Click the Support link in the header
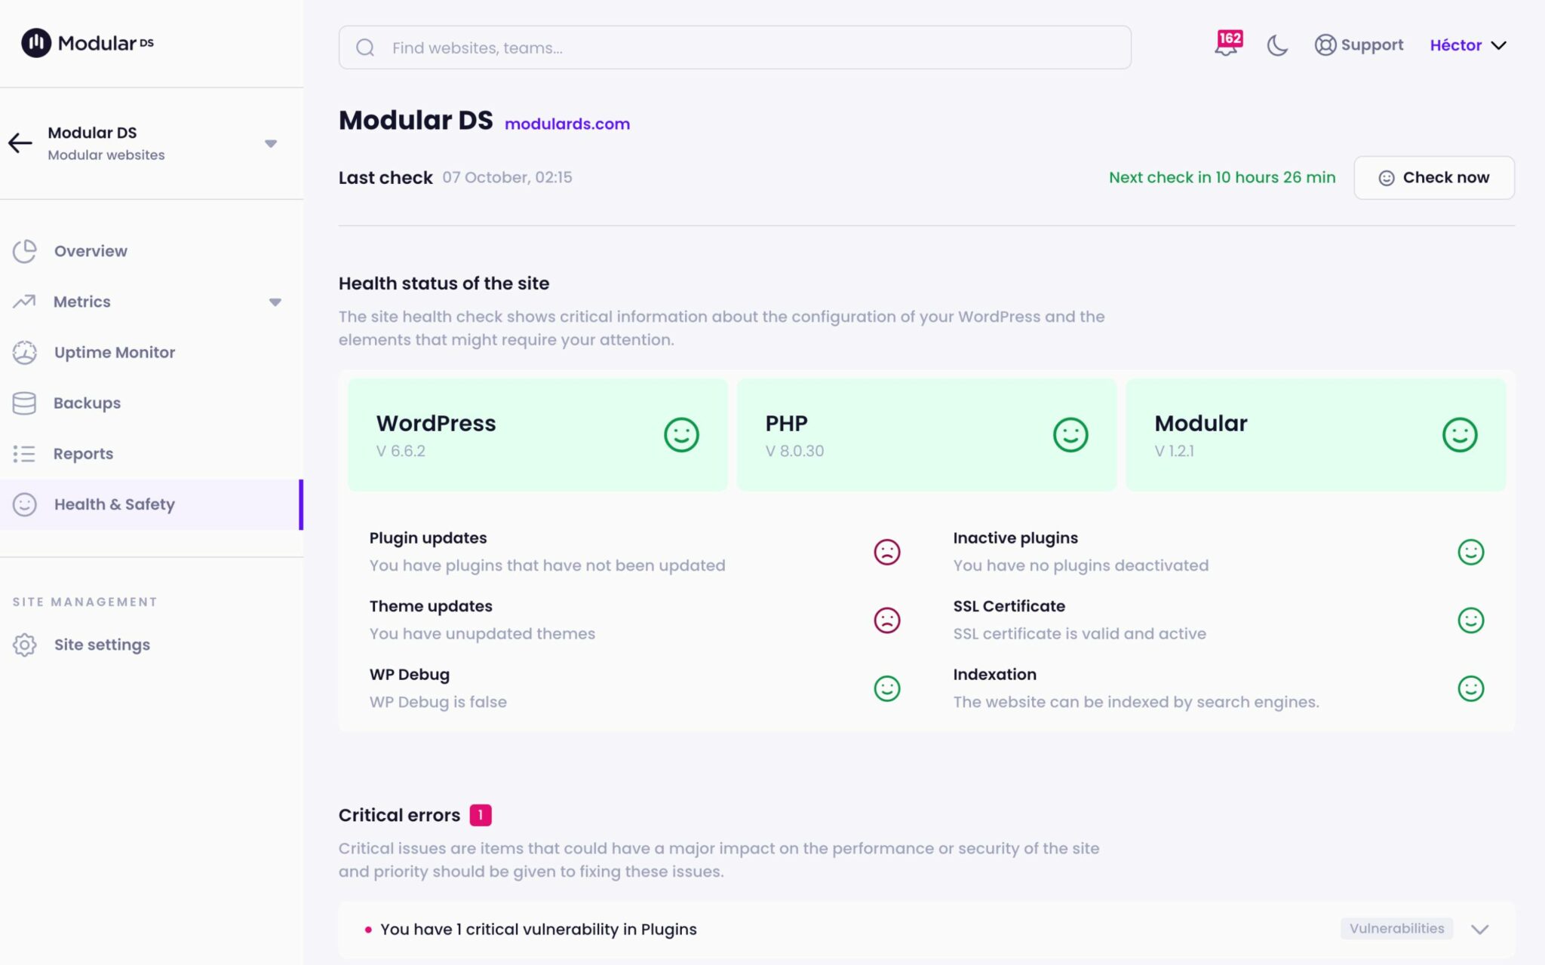Screen dimensions: 1545x965 click(x=1359, y=45)
